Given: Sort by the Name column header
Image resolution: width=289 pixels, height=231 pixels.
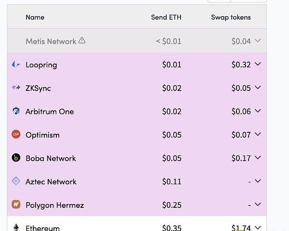Looking at the screenshot, I should pos(35,17).
